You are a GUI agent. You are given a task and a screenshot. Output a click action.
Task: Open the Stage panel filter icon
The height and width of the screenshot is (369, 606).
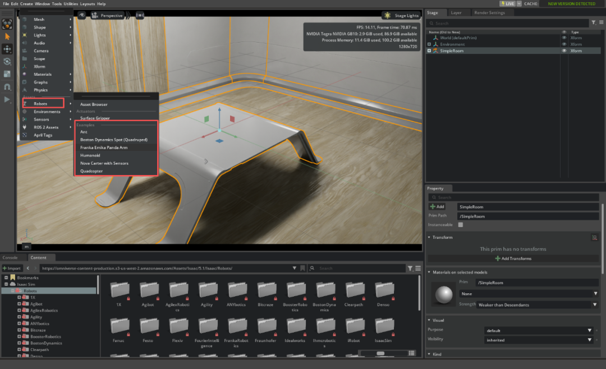tap(594, 23)
